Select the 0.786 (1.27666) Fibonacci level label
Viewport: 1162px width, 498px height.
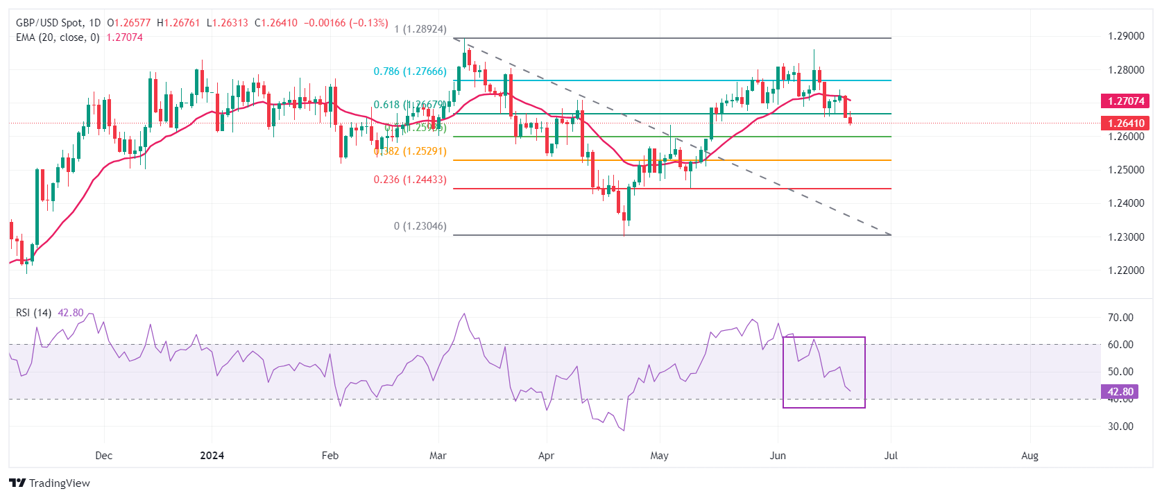point(409,71)
